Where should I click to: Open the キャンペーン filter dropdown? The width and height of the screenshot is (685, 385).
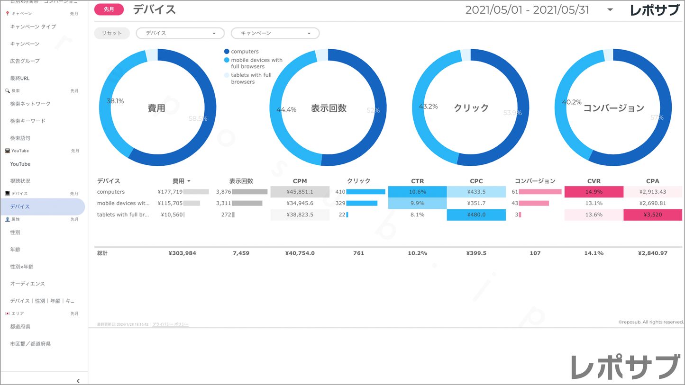click(275, 33)
